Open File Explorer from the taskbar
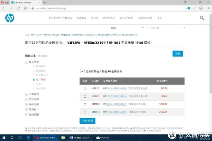212x141 pixels. point(63,137)
